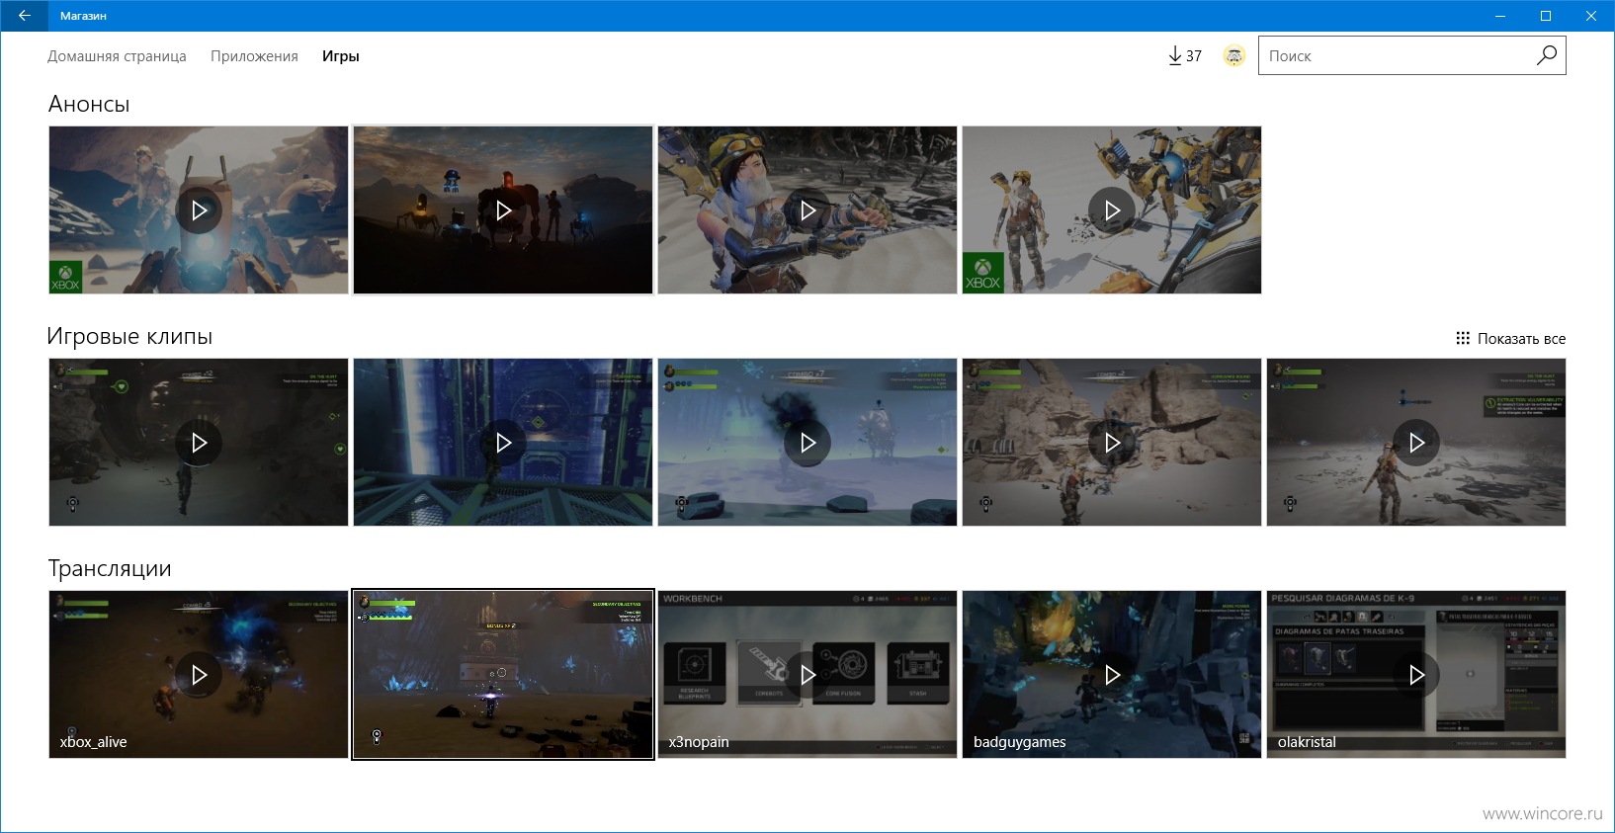Play first Анонсы trailer with robot
The image size is (1615, 833).
199,209
